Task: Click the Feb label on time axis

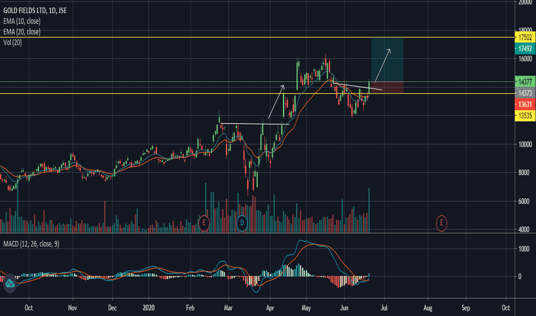Action: 190,308
